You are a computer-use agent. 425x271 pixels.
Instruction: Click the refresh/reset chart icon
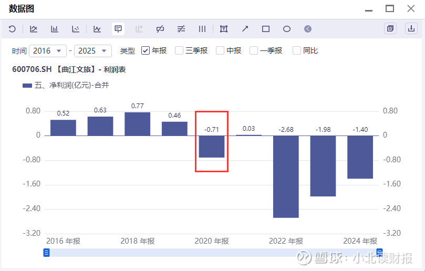(x=12, y=29)
